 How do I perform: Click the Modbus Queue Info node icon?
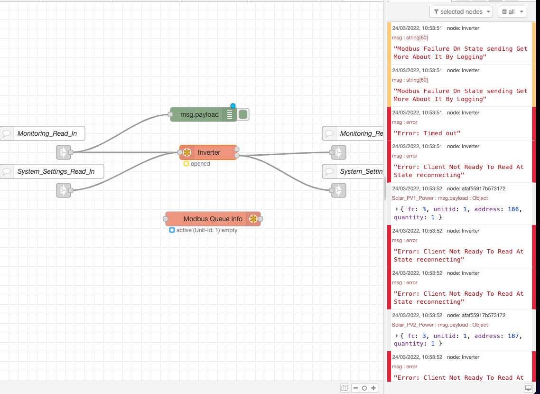pyautogui.click(x=253, y=219)
